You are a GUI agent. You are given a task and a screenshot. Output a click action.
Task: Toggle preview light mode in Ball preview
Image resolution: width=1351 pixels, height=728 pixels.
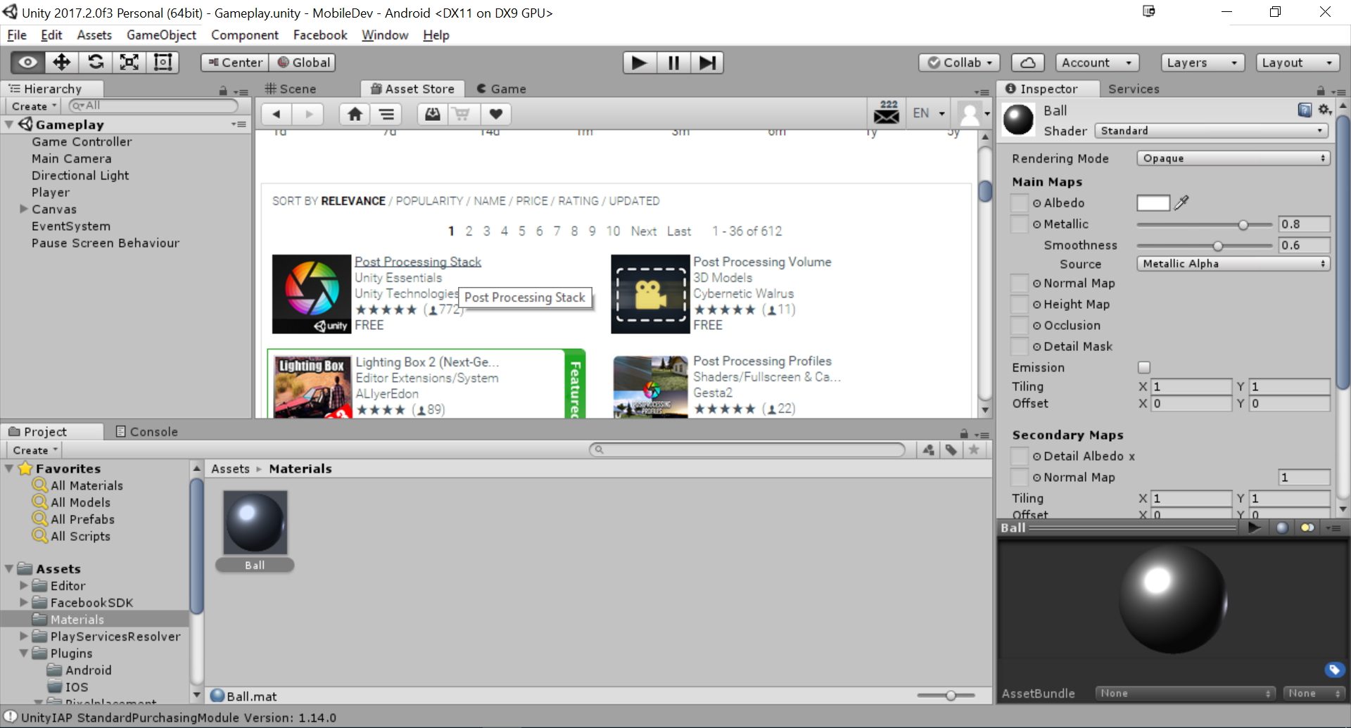point(1307,528)
